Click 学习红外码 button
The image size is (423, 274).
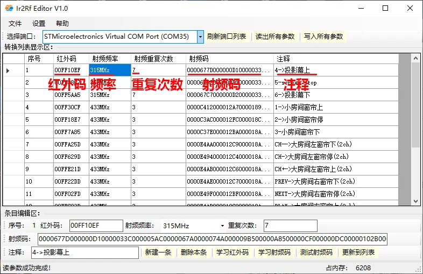(x=232, y=252)
